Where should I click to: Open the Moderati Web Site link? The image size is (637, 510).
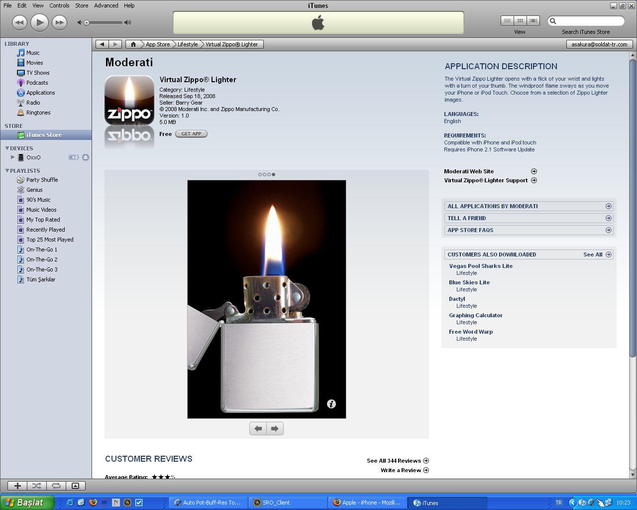(490, 171)
